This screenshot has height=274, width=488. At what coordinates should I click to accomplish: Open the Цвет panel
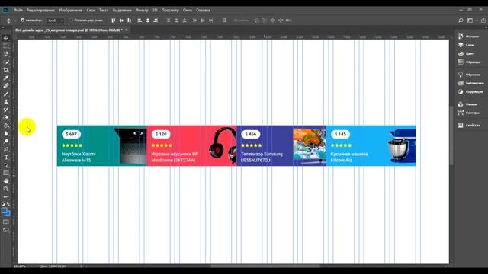click(x=466, y=53)
